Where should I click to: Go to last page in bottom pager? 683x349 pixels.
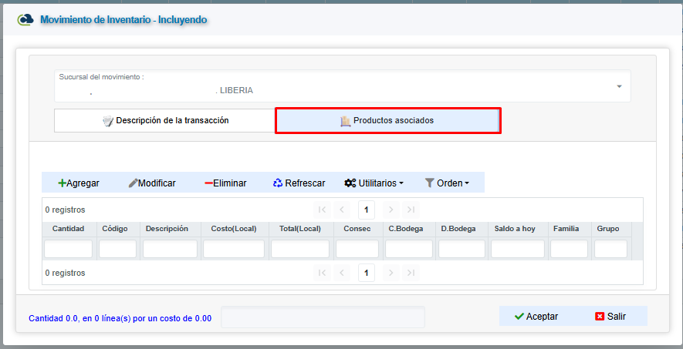pos(411,273)
